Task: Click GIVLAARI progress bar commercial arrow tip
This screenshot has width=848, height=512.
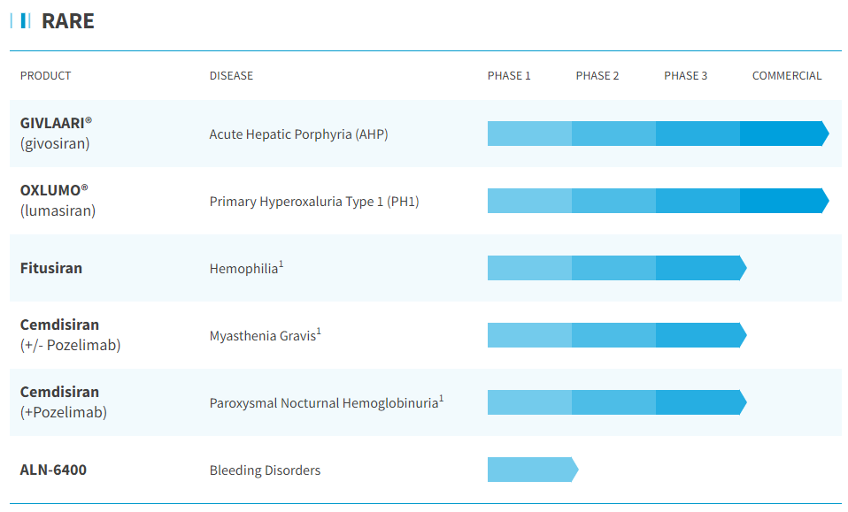Action: pyautogui.click(x=825, y=134)
